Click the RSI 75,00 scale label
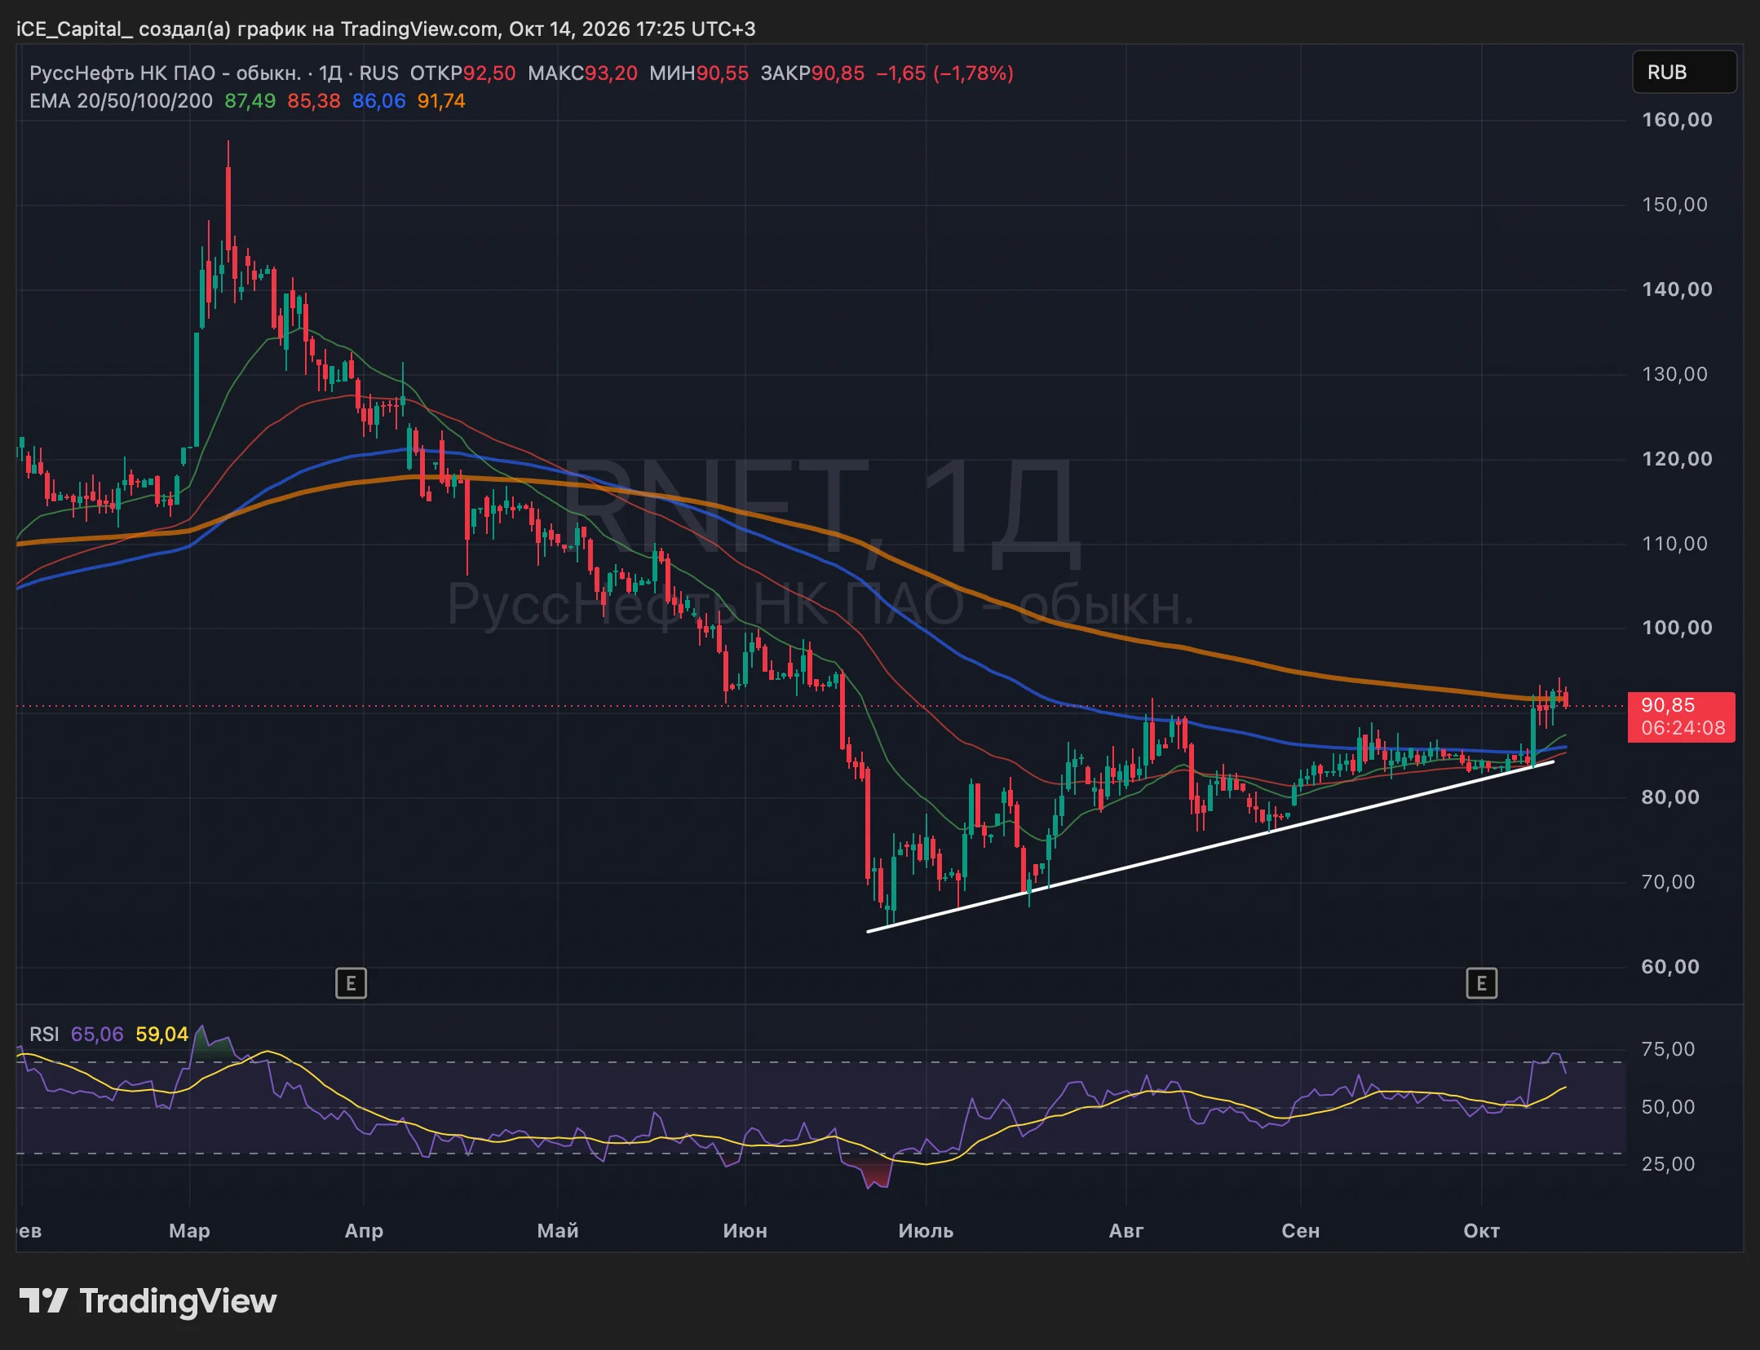Screen dimensions: 1760x1350 [x=1668, y=1049]
